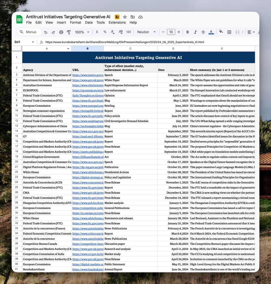Select column E header

222,49
